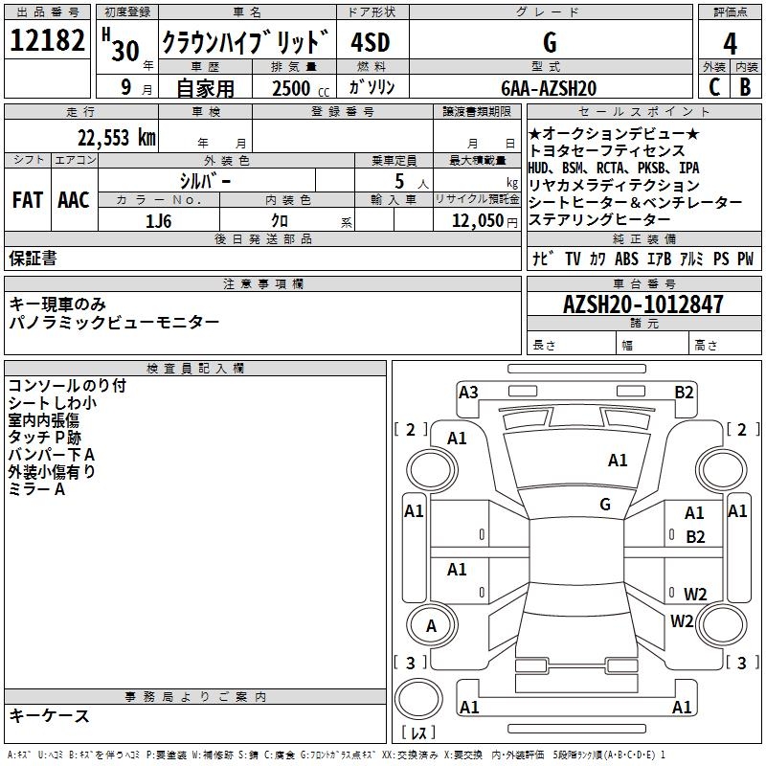Viewport: 766px width, 766px height.
Task: Select カワ leather equipment item
Action: (x=597, y=259)
